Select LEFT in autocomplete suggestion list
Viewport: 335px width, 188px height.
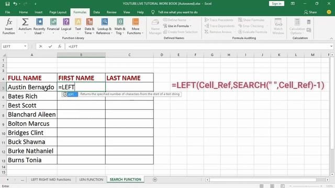70,94
